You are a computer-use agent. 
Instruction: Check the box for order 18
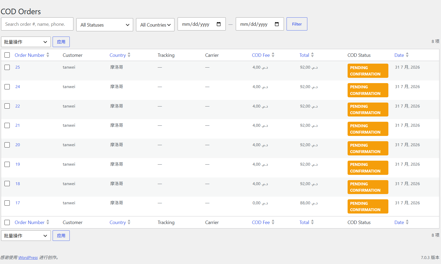click(x=7, y=184)
